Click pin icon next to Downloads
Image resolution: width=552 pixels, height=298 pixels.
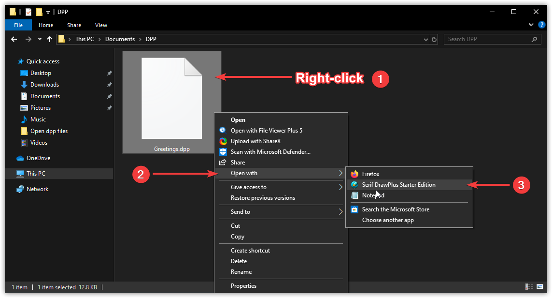pos(110,85)
